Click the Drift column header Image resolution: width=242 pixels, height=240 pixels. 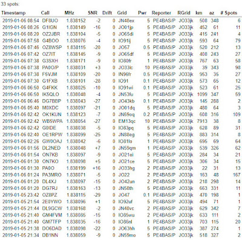tap(107, 13)
